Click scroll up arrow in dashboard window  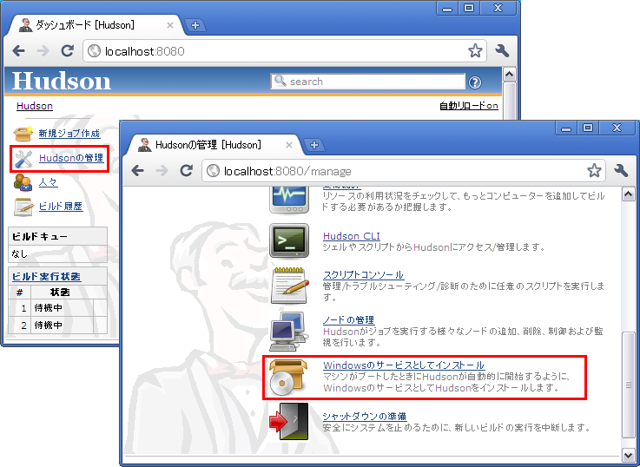(x=510, y=75)
